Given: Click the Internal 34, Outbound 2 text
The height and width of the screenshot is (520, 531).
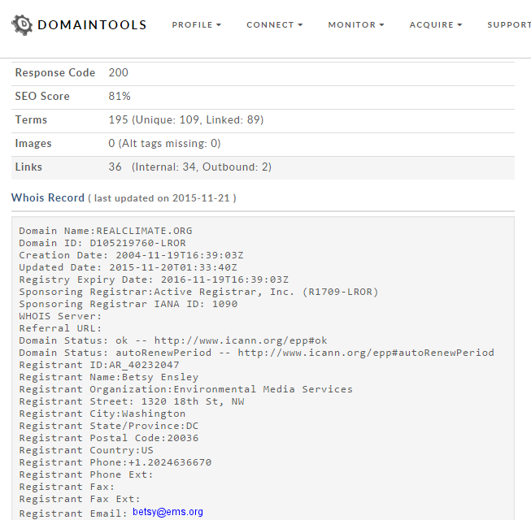Looking at the screenshot, I should [202, 167].
